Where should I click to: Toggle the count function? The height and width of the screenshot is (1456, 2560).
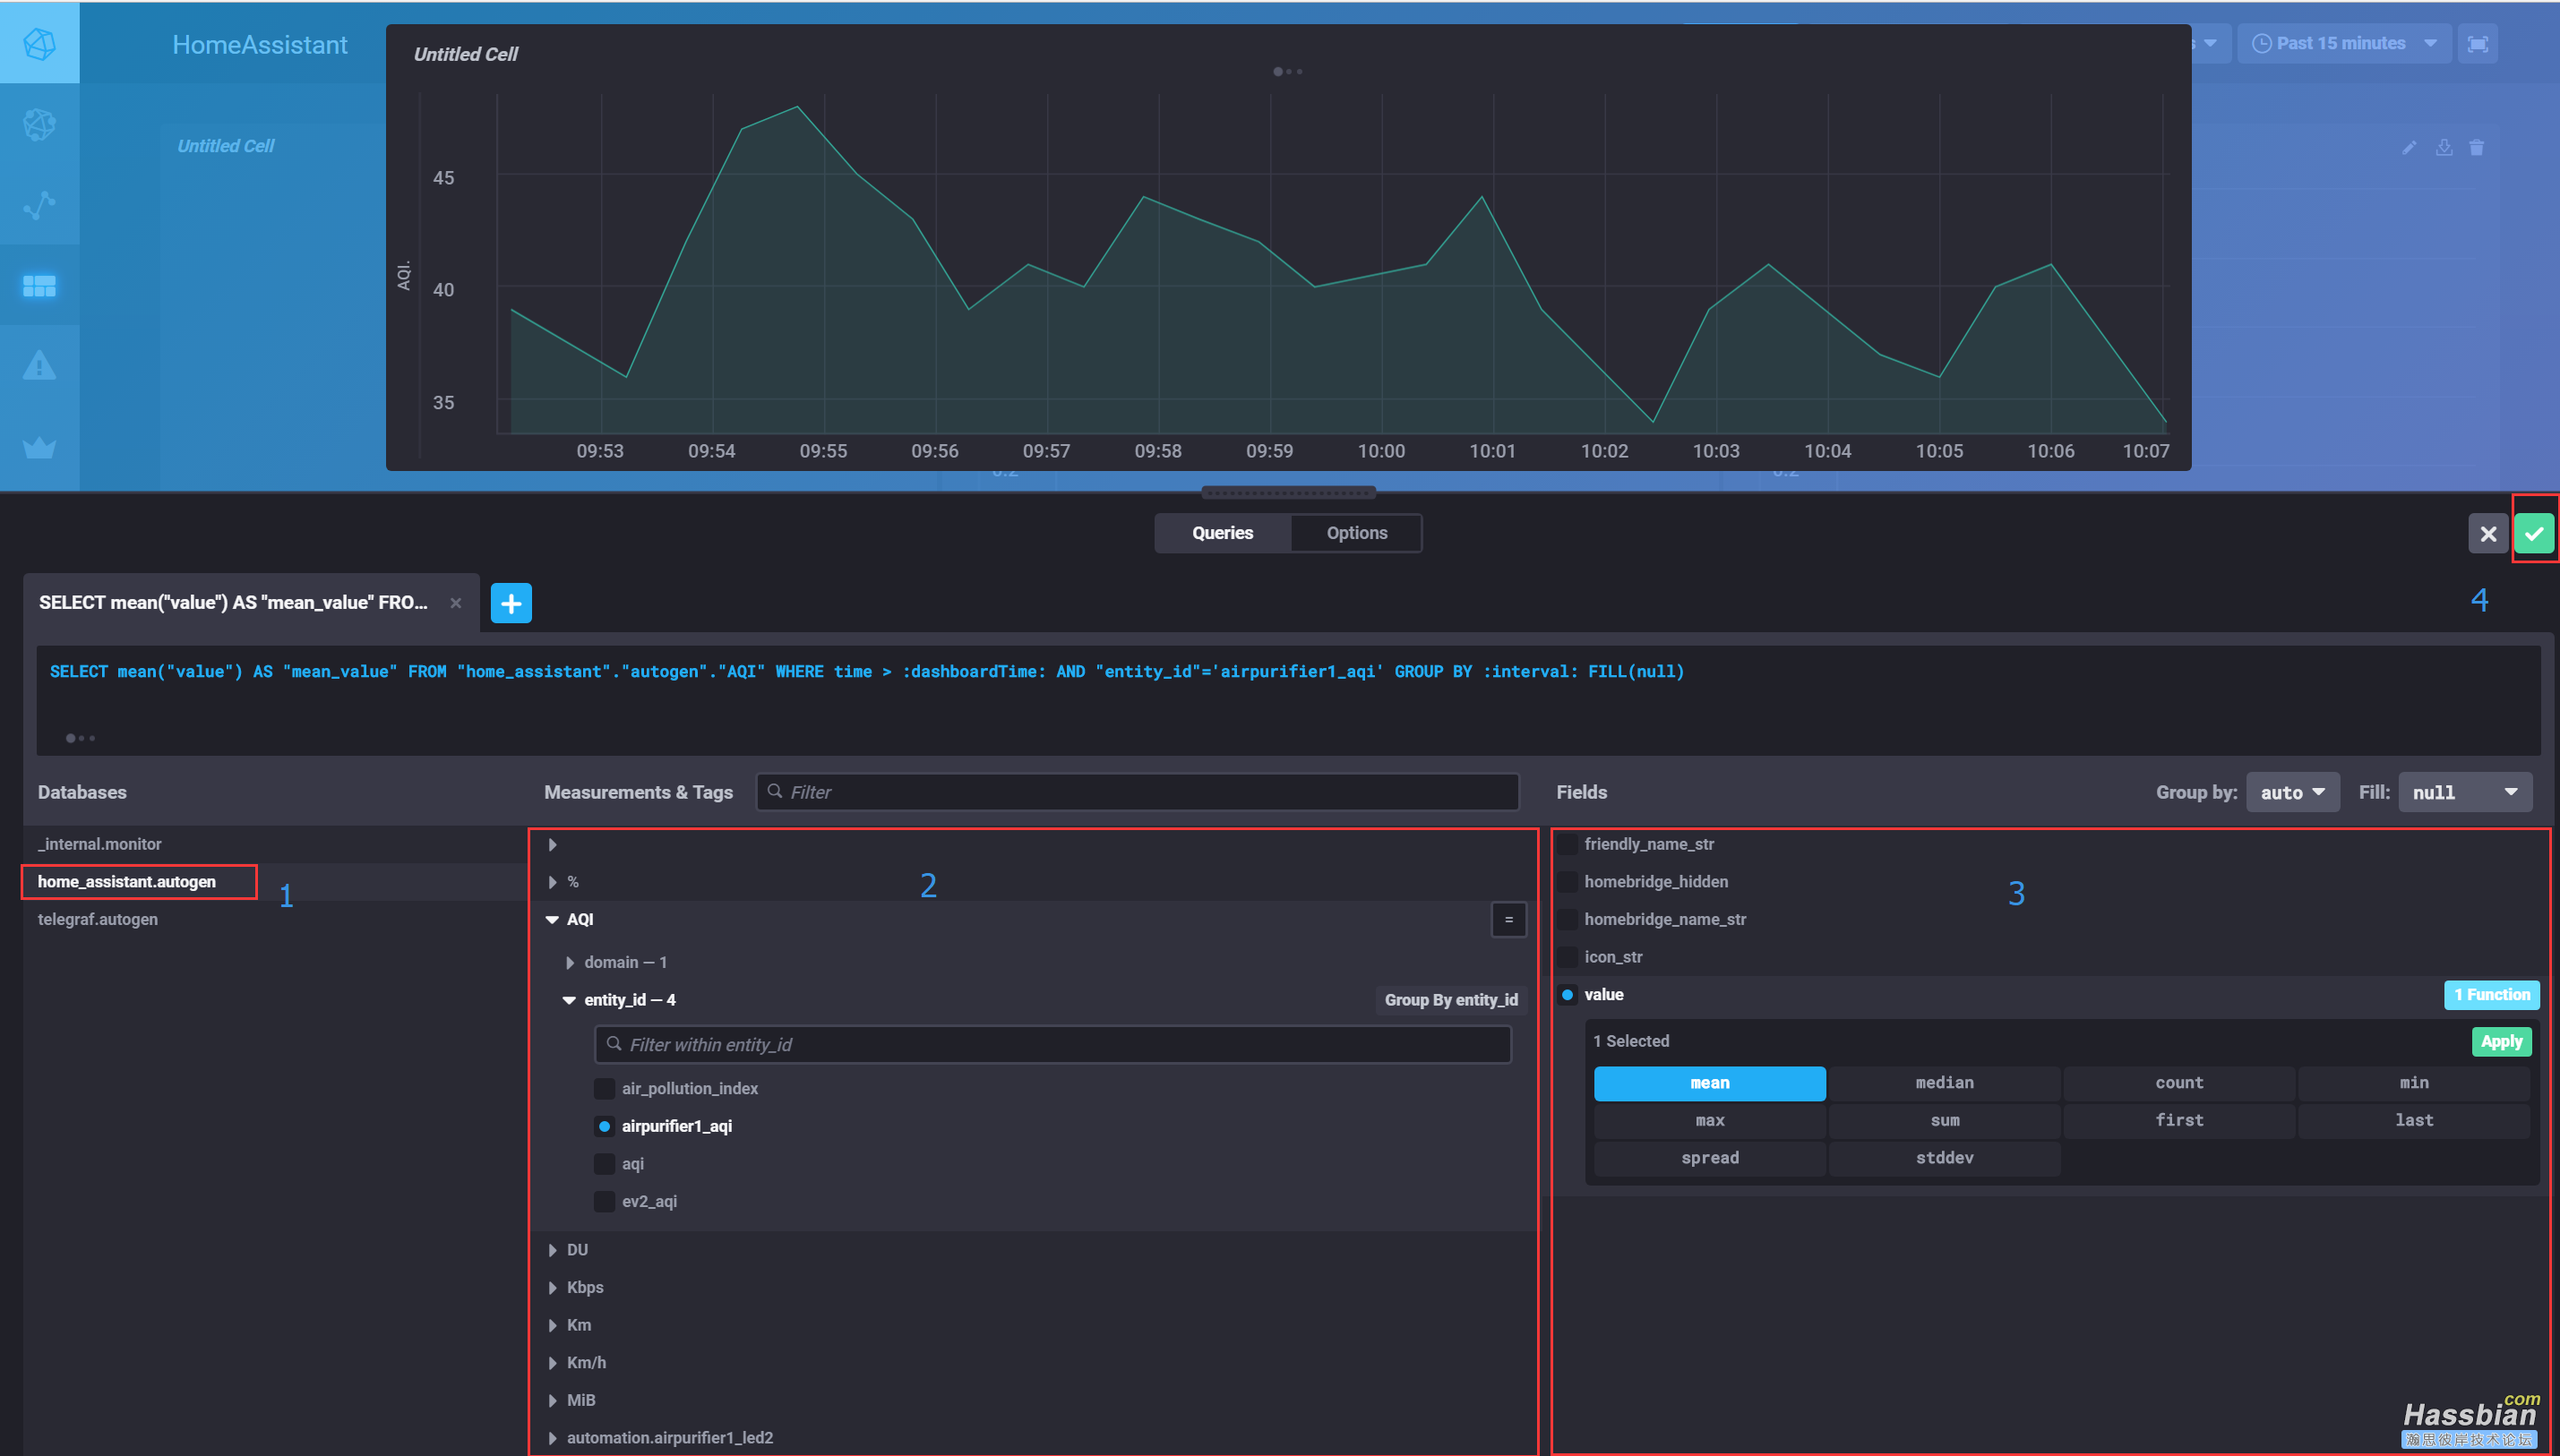[x=2179, y=1083]
